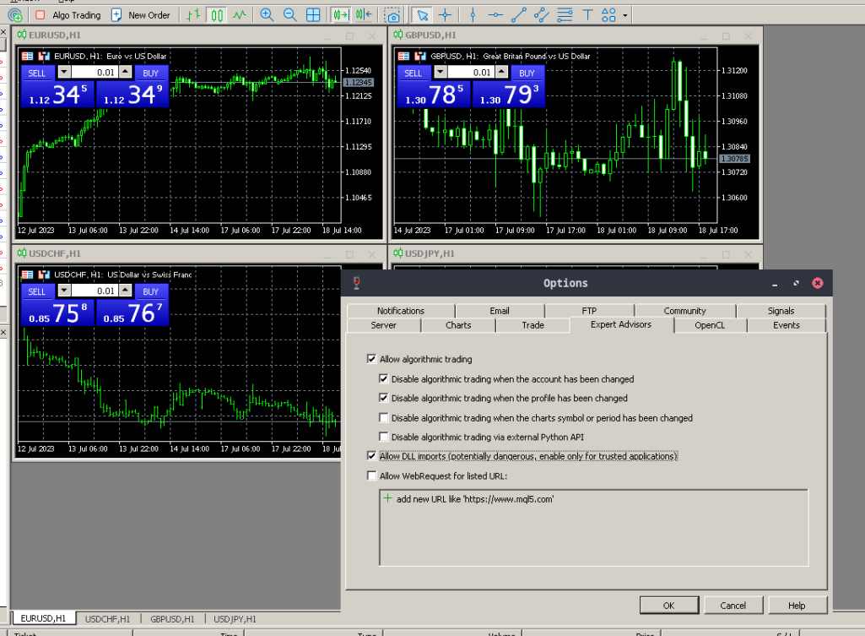Select the Fibonacci retracement tool
This screenshot has width=865, height=636.
click(x=565, y=15)
